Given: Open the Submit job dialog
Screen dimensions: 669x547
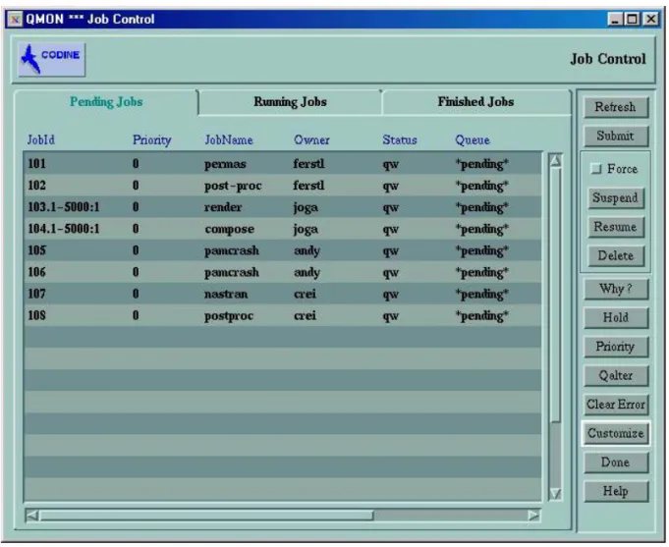Looking at the screenshot, I should pyautogui.click(x=616, y=136).
